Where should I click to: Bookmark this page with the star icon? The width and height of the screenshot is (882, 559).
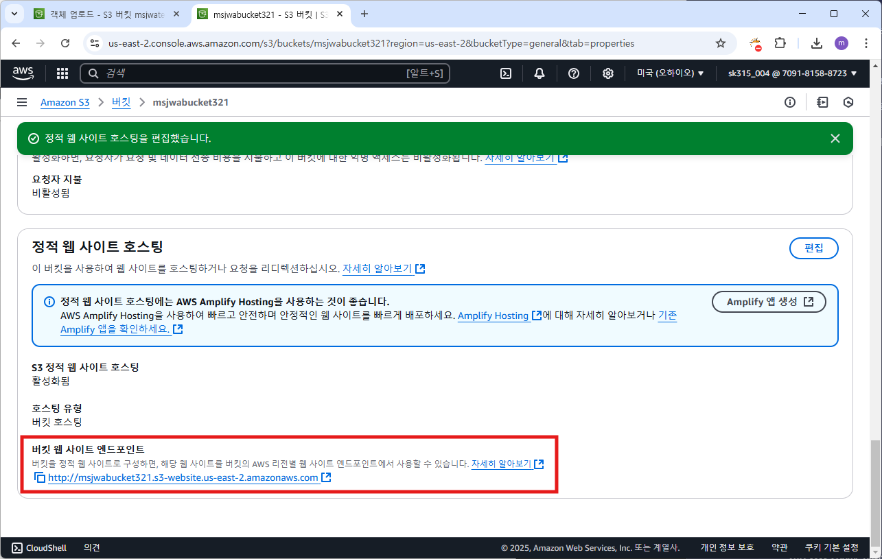point(721,43)
